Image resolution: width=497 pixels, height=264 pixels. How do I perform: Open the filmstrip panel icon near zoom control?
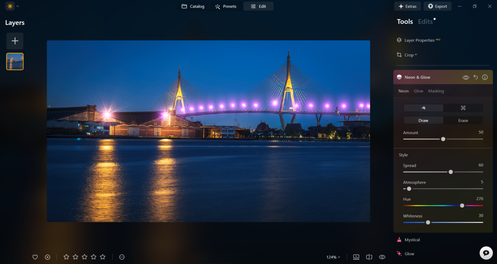tap(356, 257)
